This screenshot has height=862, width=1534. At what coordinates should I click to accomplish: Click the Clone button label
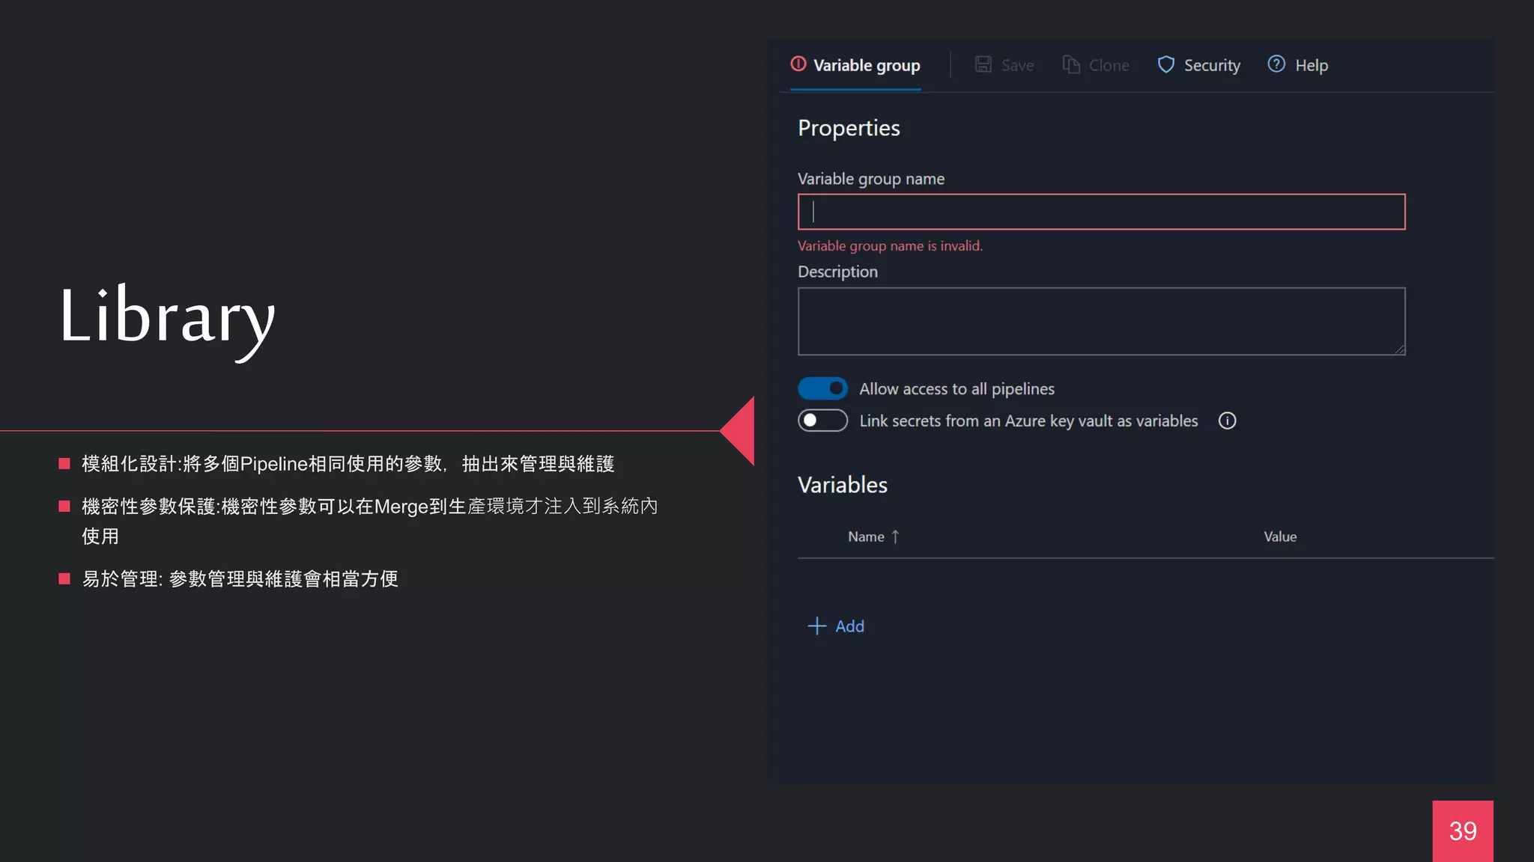(x=1109, y=66)
